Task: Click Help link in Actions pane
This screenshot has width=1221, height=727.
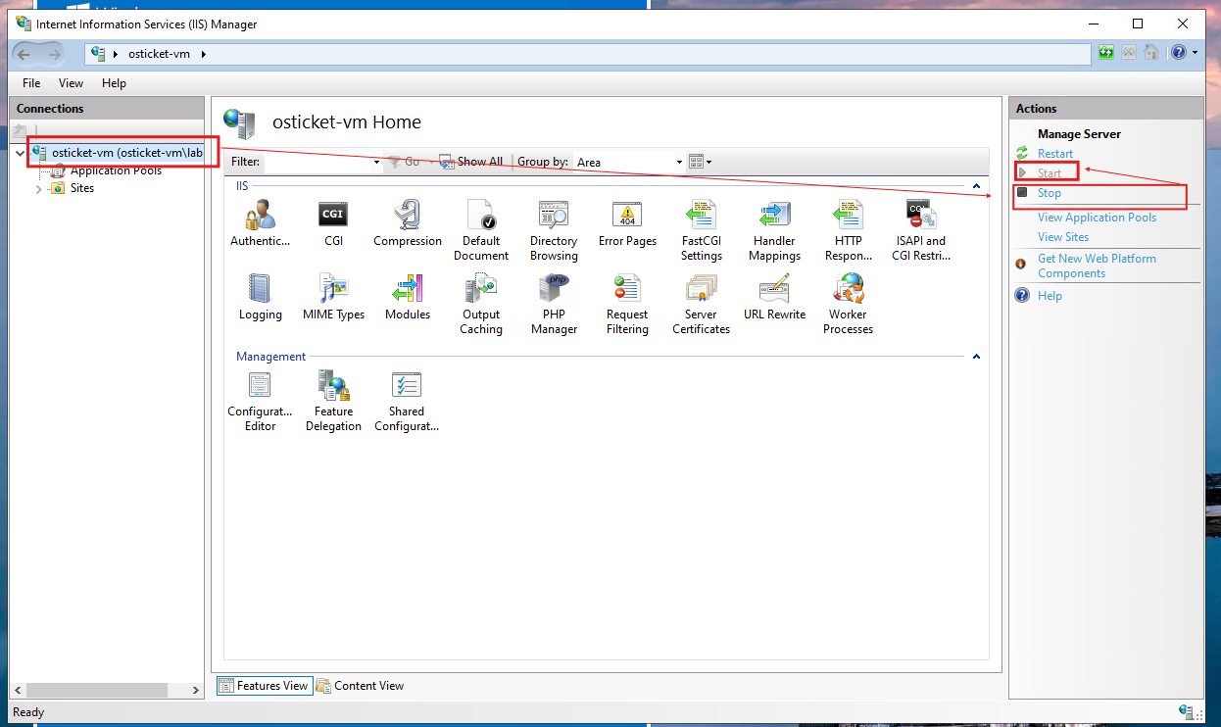Action: pyautogui.click(x=1050, y=296)
